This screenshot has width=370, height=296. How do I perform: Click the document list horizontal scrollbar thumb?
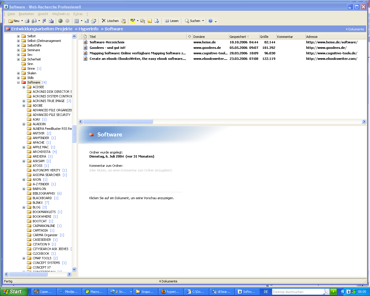118,122
